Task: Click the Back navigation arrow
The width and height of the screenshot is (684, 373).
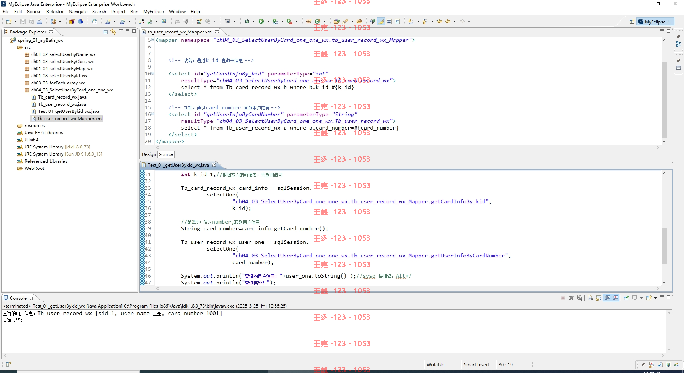Action: click(448, 21)
